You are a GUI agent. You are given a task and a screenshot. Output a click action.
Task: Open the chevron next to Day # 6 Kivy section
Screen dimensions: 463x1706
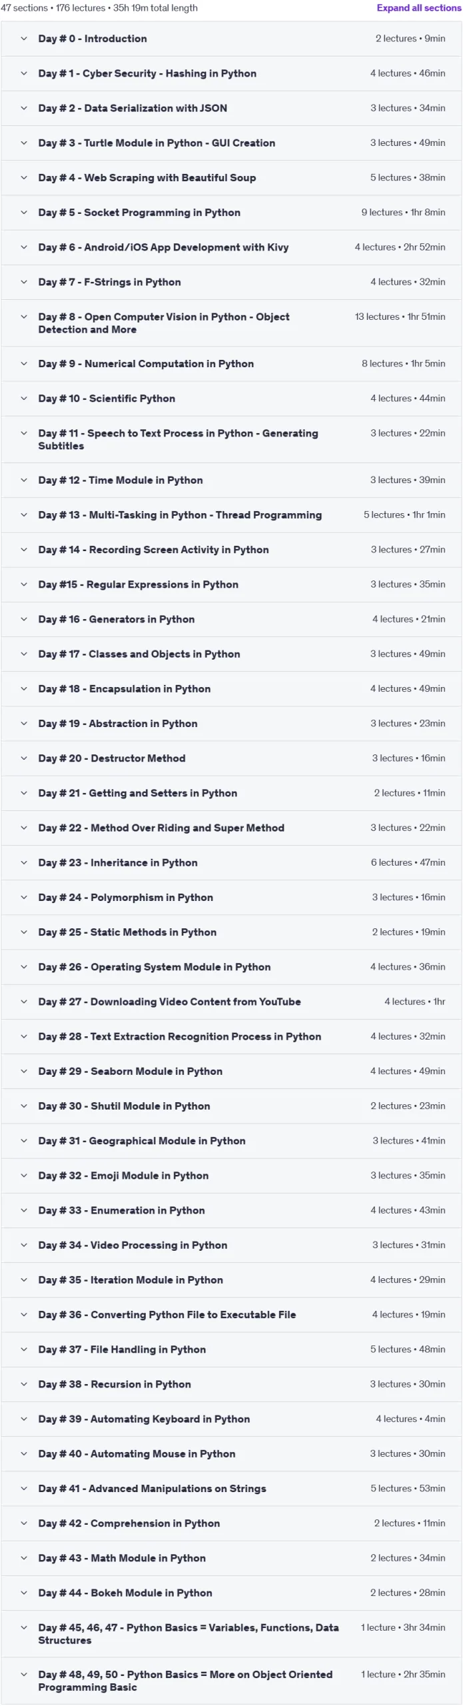[24, 247]
